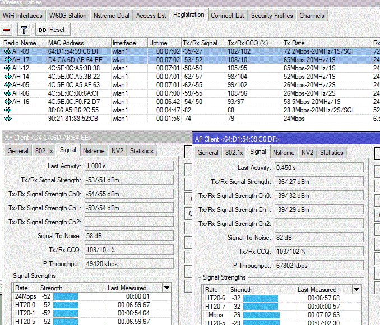This screenshot has height=325, width=380.
Task: Click Signal To Noise field showing 82 dB
Action: coord(319,238)
